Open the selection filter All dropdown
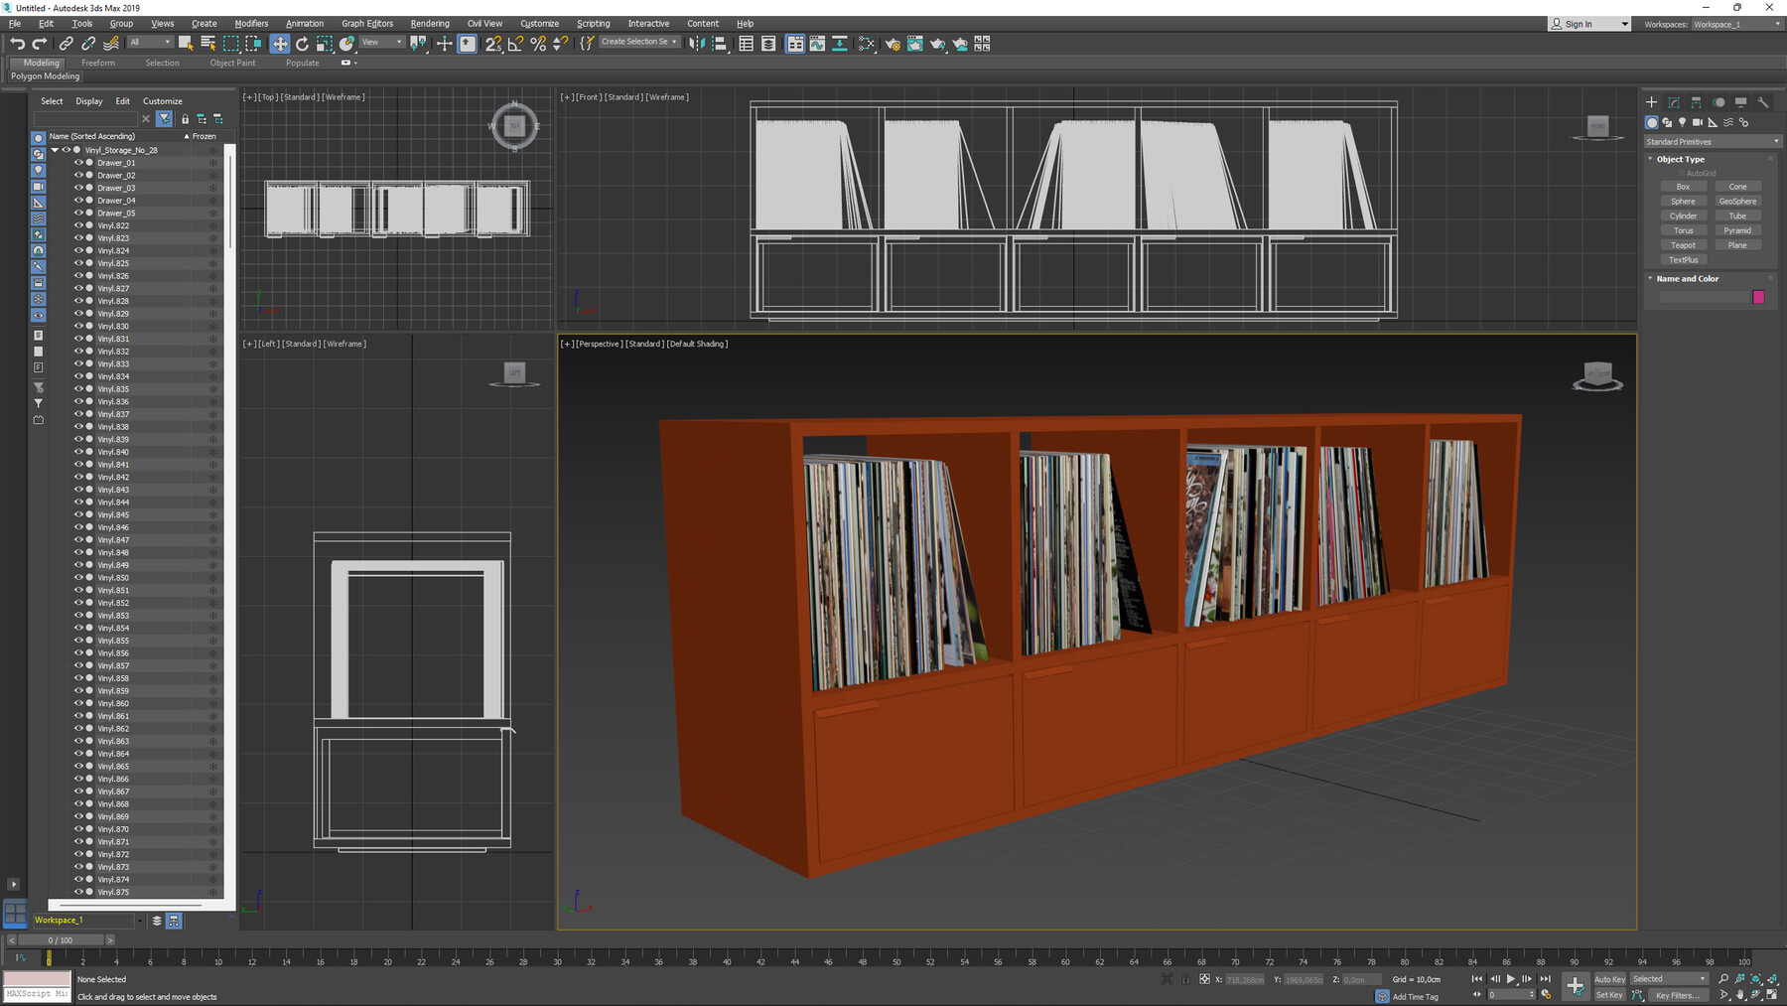Viewport: 1787px width, 1006px height. [151, 43]
